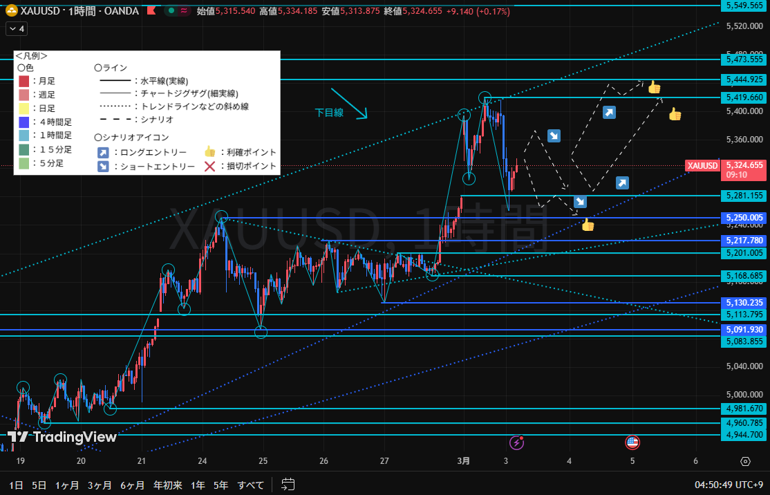Select the 1日 time range tab
The image size is (770, 495).
tap(15, 485)
